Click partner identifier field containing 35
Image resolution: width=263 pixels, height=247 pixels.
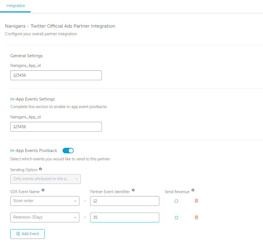pyautogui.click(x=125, y=217)
